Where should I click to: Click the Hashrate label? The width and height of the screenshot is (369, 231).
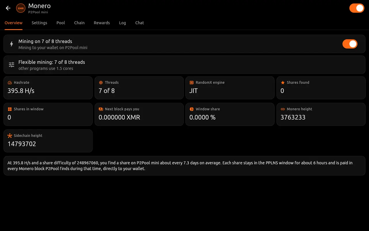[22, 83]
